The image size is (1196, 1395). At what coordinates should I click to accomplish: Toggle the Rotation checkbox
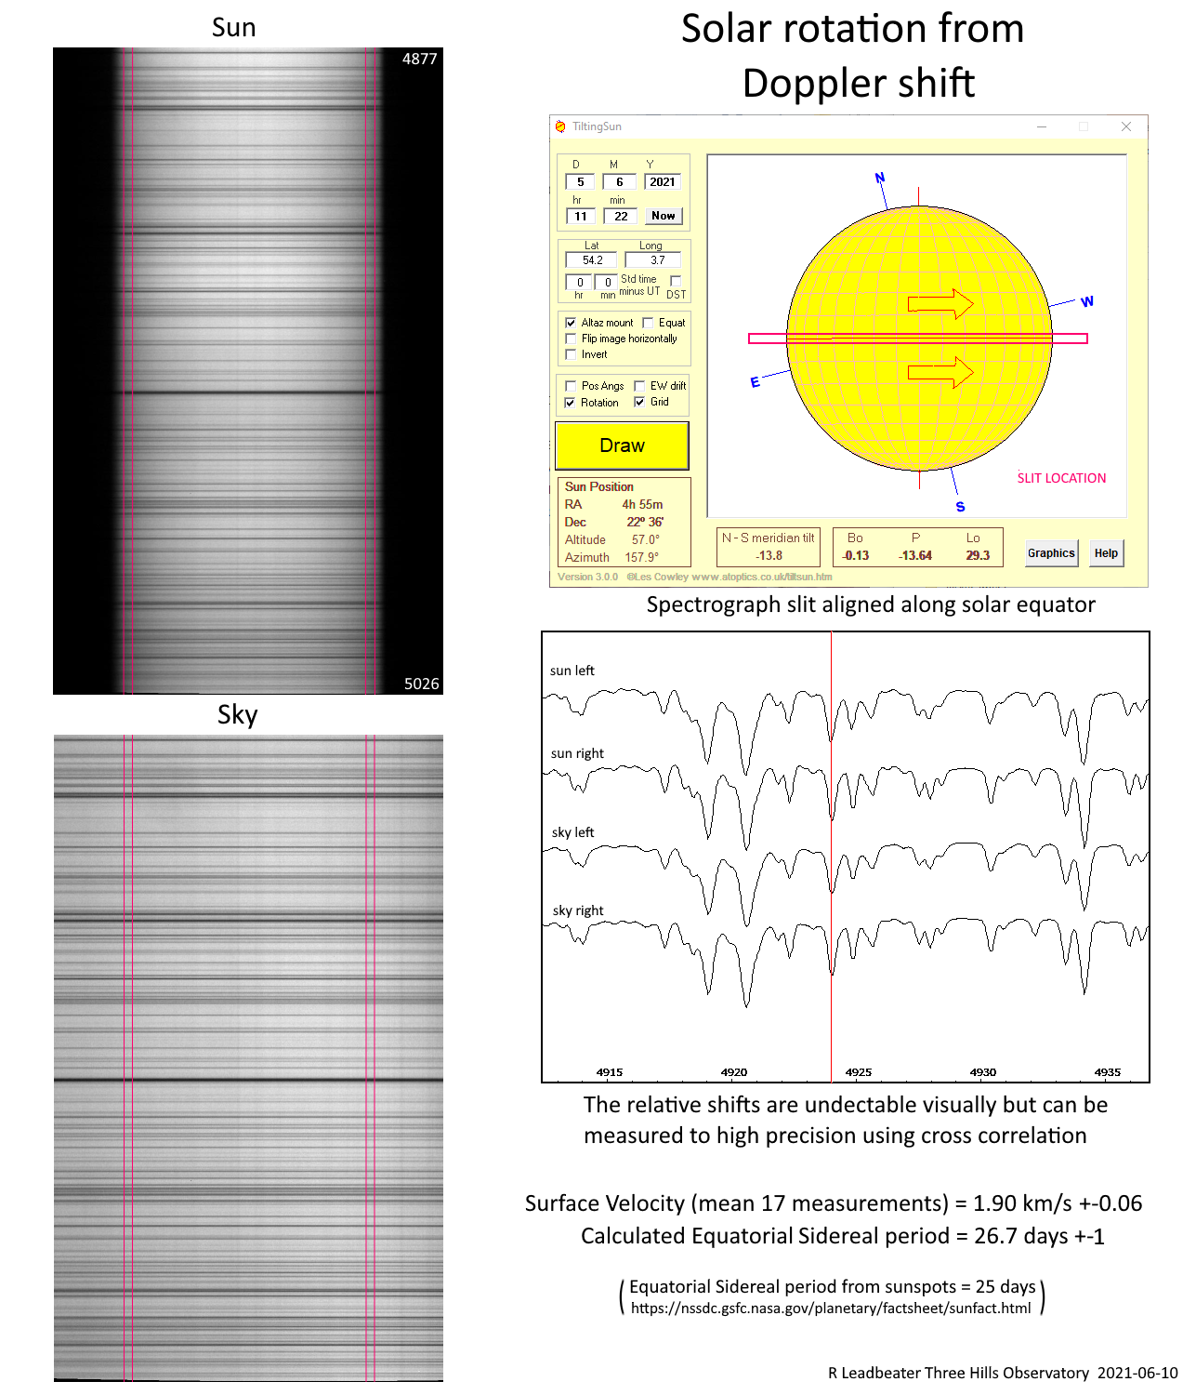click(x=571, y=403)
